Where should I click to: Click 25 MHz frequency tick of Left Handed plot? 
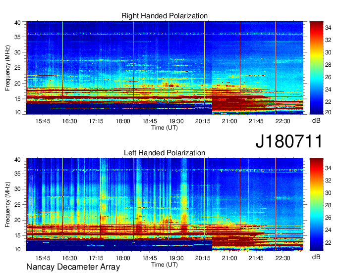point(17,205)
